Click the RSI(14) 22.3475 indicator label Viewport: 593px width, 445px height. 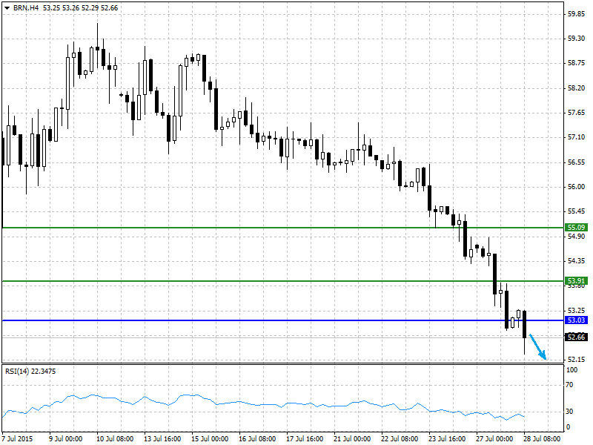click(30, 372)
